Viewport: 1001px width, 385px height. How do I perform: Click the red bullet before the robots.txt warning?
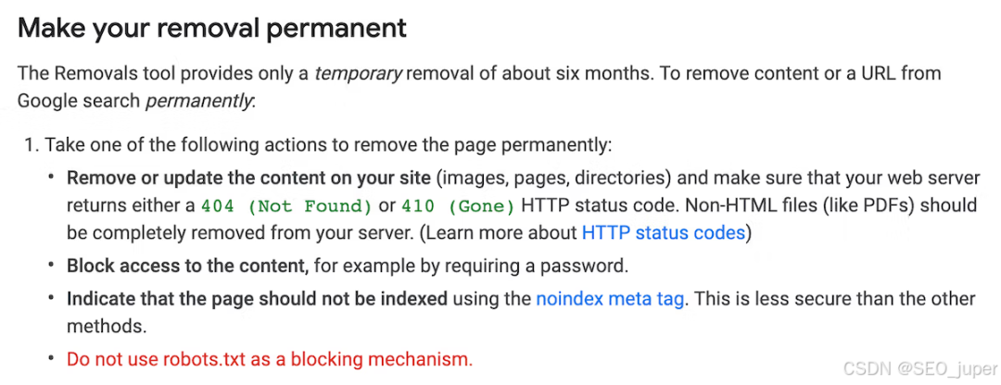click(50, 358)
